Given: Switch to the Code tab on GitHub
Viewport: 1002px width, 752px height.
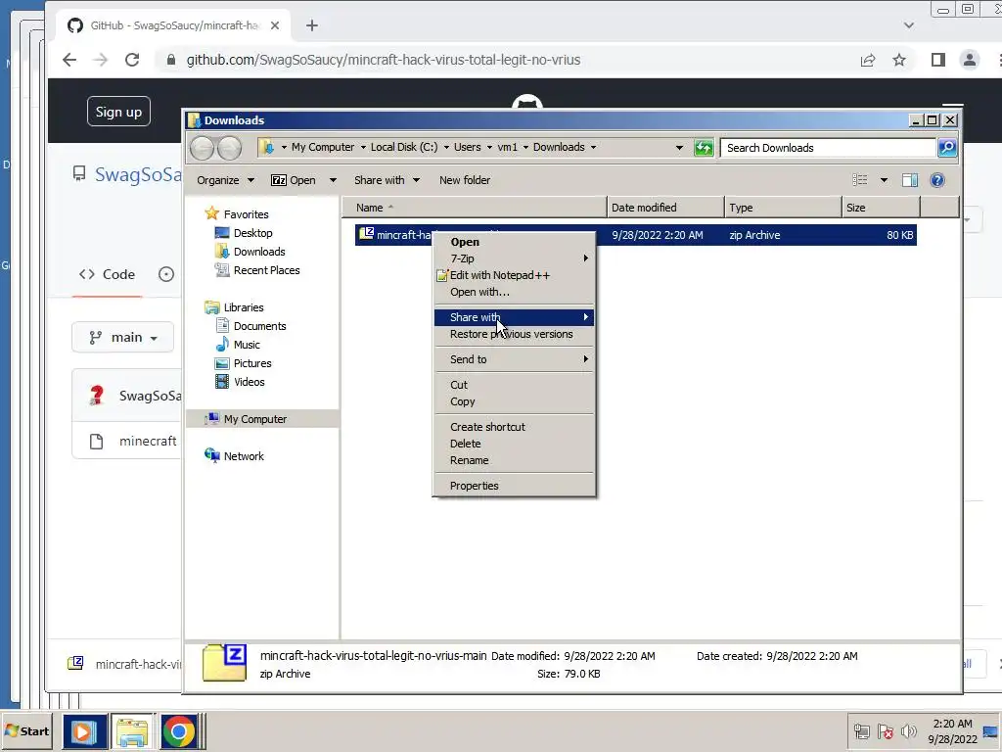Looking at the screenshot, I should point(107,274).
